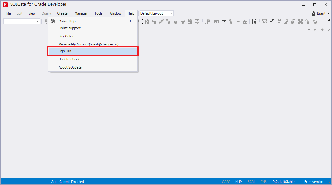
Task: Click the dotted wrap arrows icon
Action: [x=279, y=21]
